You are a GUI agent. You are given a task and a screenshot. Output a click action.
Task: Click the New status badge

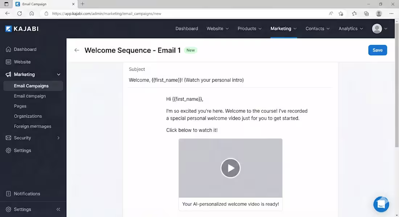pyautogui.click(x=190, y=50)
